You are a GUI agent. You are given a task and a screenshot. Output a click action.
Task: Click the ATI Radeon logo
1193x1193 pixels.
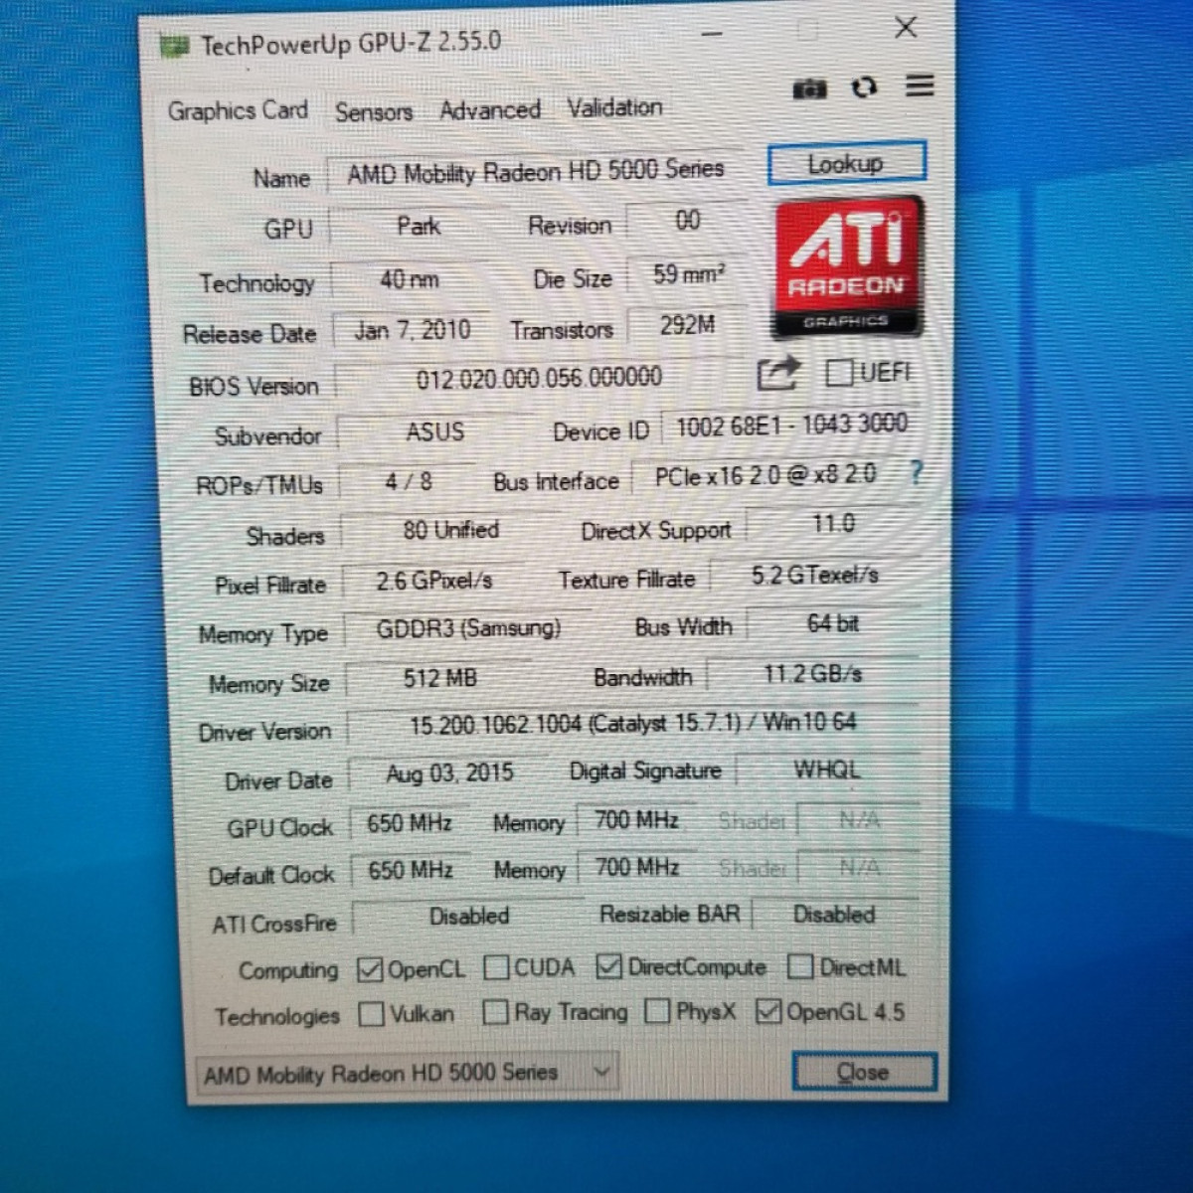coord(847,266)
